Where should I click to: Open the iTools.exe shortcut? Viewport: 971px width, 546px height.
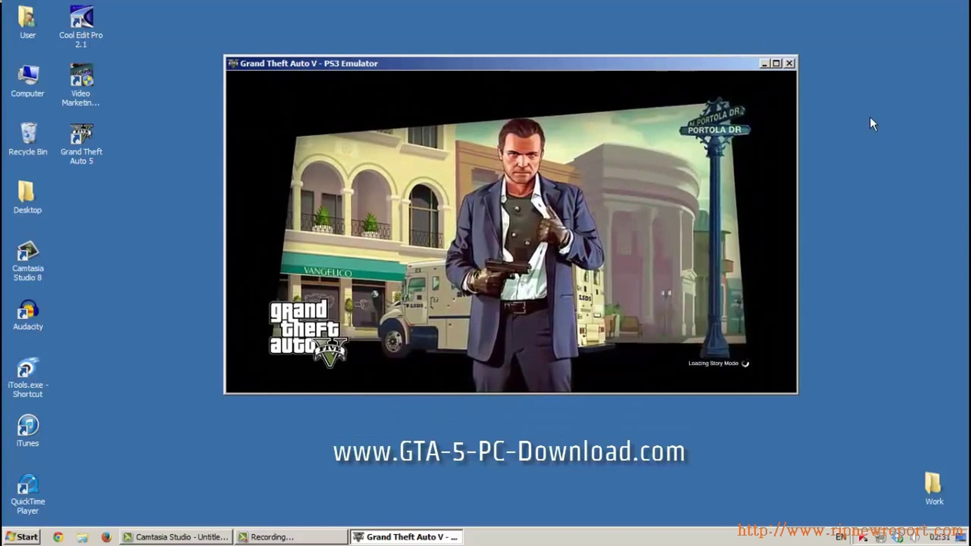tap(27, 368)
